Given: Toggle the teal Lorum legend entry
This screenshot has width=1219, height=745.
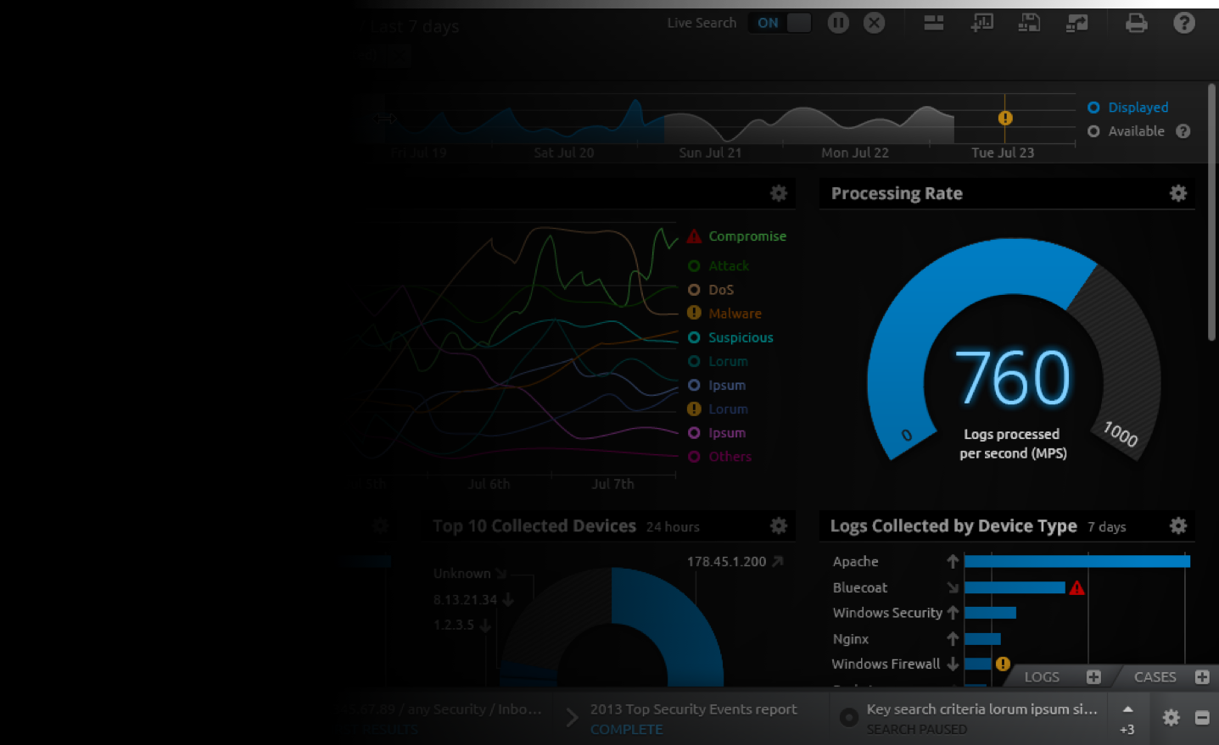Looking at the screenshot, I should (718, 361).
